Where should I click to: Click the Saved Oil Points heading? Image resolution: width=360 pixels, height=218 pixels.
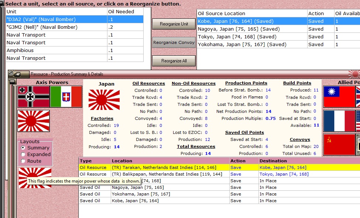coord(244,132)
